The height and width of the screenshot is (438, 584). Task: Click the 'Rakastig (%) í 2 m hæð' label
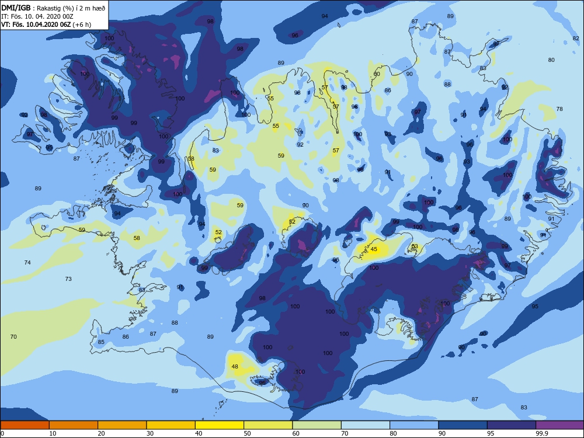(x=71, y=8)
